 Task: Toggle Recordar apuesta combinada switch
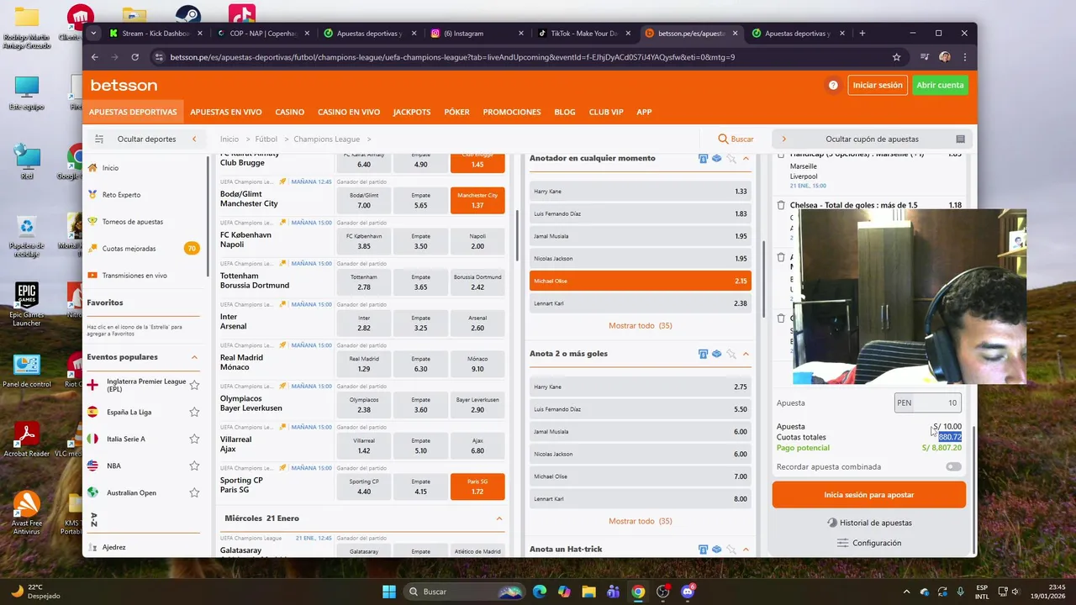point(953,466)
